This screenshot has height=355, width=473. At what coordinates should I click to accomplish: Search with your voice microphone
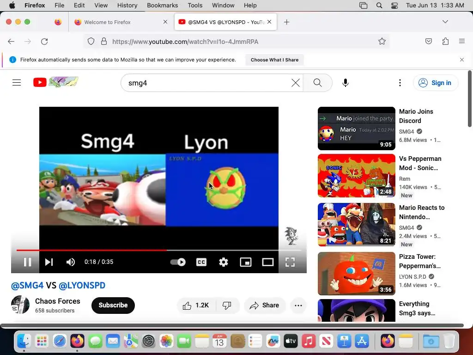[x=346, y=83]
